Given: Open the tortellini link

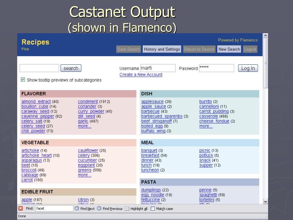Looking at the screenshot, I should pos(207,200).
